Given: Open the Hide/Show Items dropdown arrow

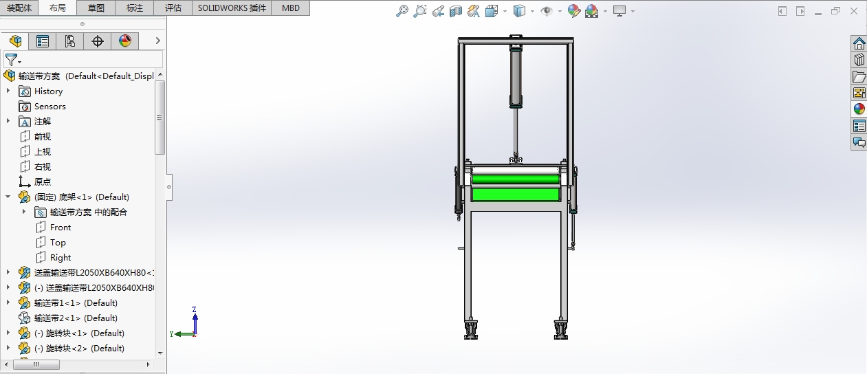Looking at the screenshot, I should pos(560,12).
